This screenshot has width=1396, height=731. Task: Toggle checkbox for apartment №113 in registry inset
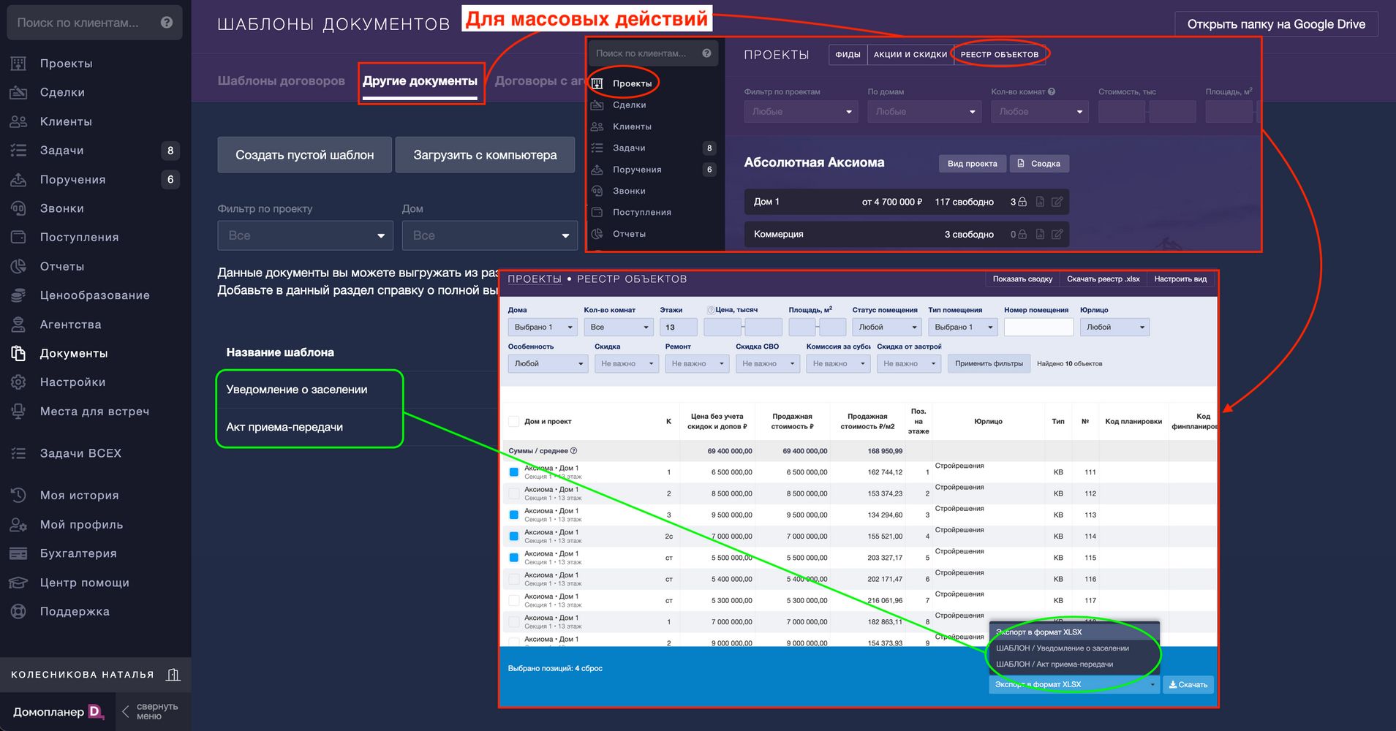[x=514, y=515]
